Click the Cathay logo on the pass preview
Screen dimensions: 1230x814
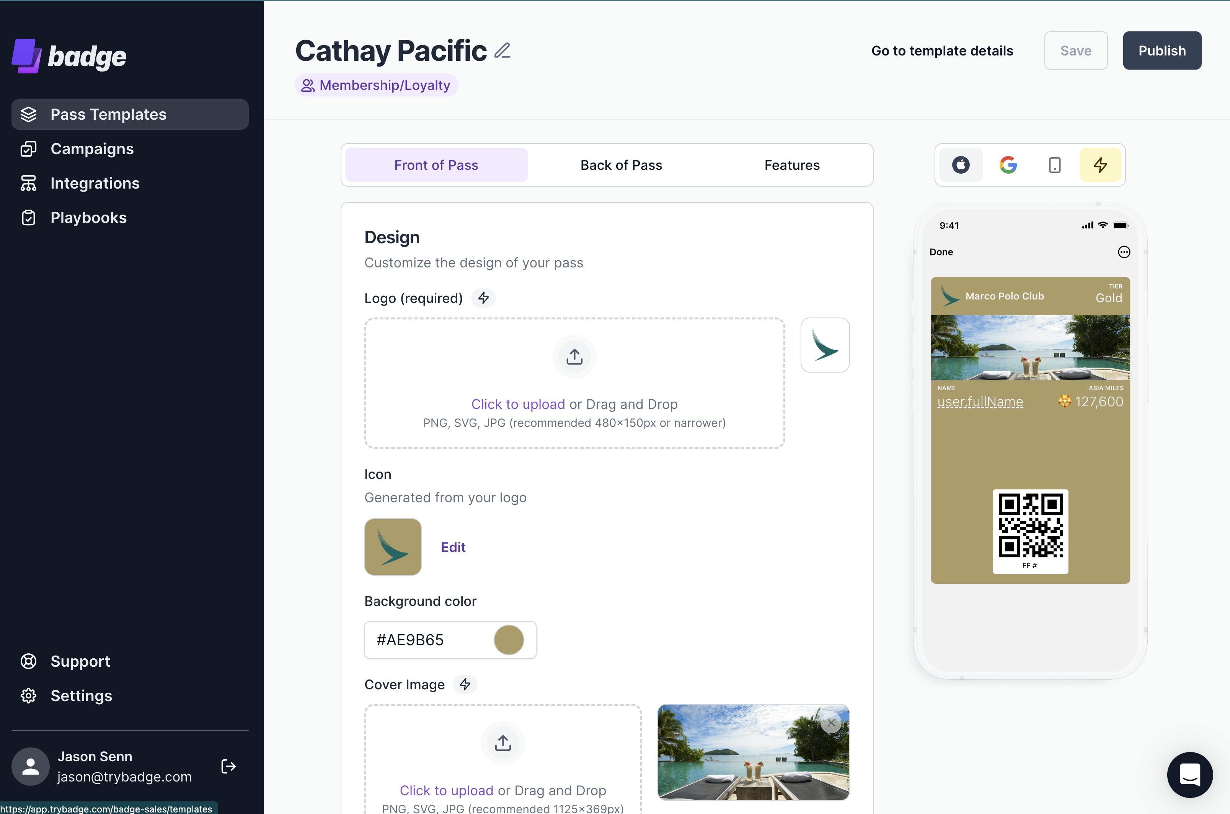point(950,296)
